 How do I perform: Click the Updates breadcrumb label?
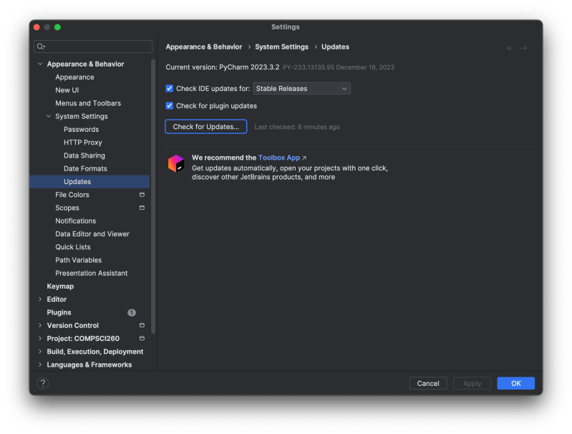click(x=335, y=47)
